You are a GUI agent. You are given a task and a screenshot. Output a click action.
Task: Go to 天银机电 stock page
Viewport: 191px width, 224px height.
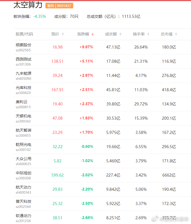point(23,116)
